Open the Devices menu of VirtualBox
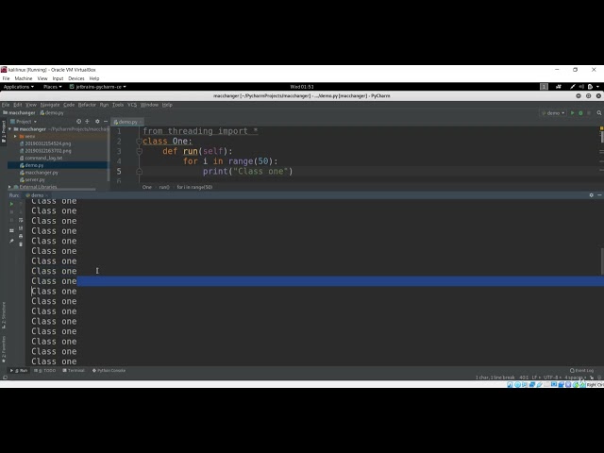The height and width of the screenshot is (453, 604). point(76,78)
